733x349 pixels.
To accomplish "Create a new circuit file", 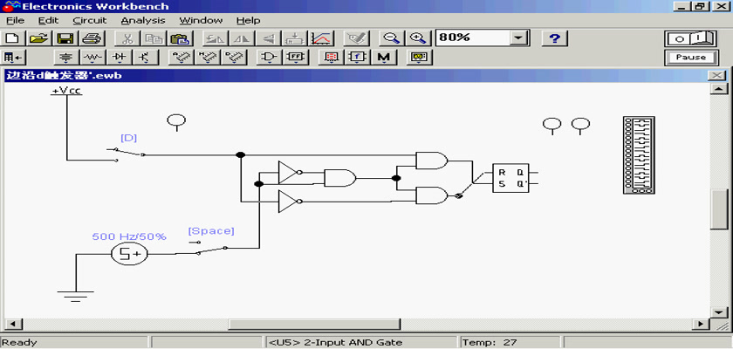I will [12, 38].
